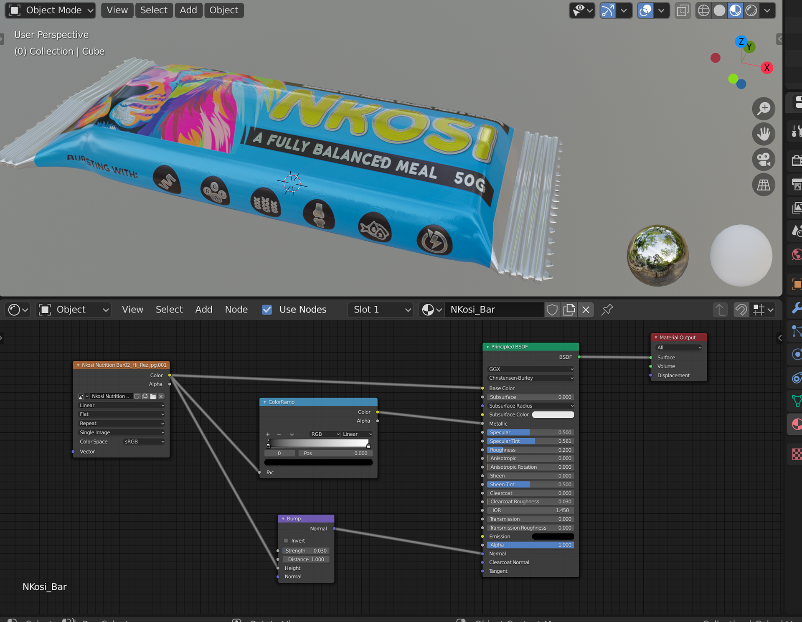Unlink the NKosi_Bar material with X
Image resolution: width=802 pixels, height=622 pixels.
click(x=586, y=310)
